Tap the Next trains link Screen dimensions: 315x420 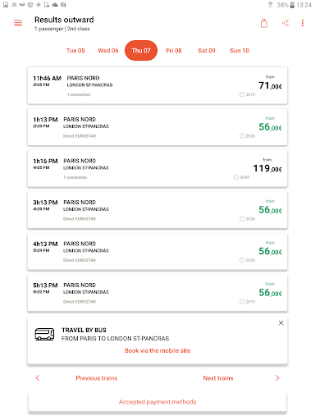[x=218, y=378]
